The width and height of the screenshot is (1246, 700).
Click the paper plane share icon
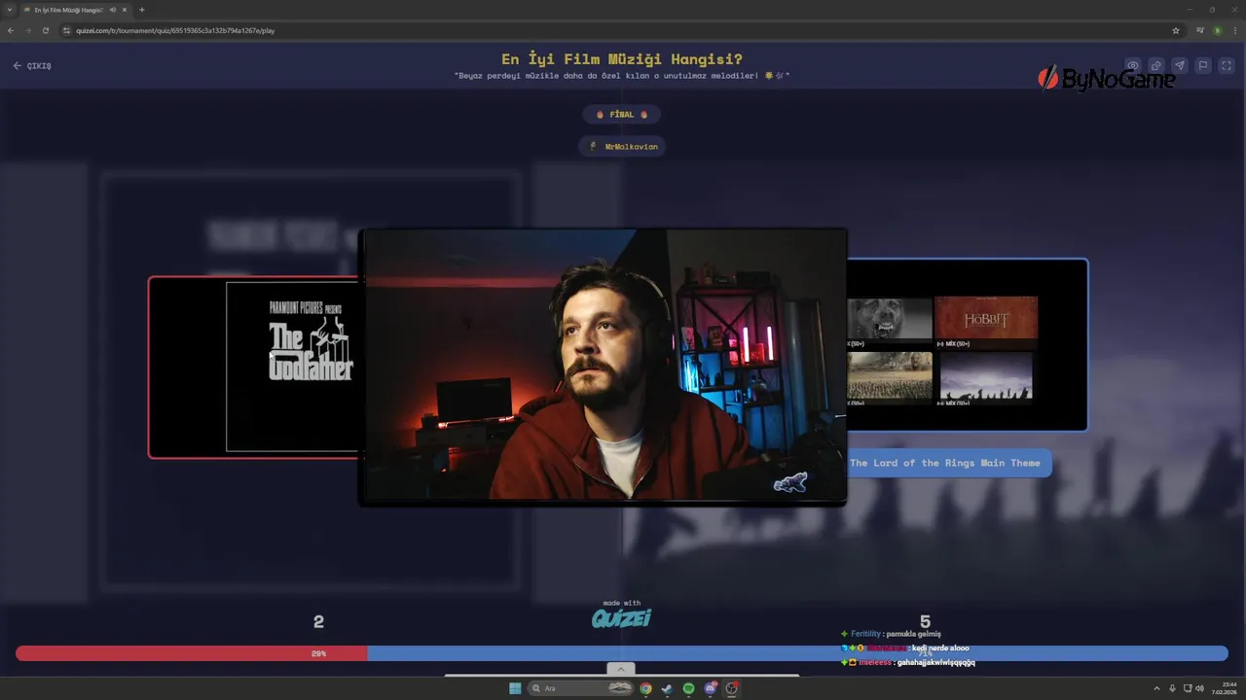[x=1179, y=66]
